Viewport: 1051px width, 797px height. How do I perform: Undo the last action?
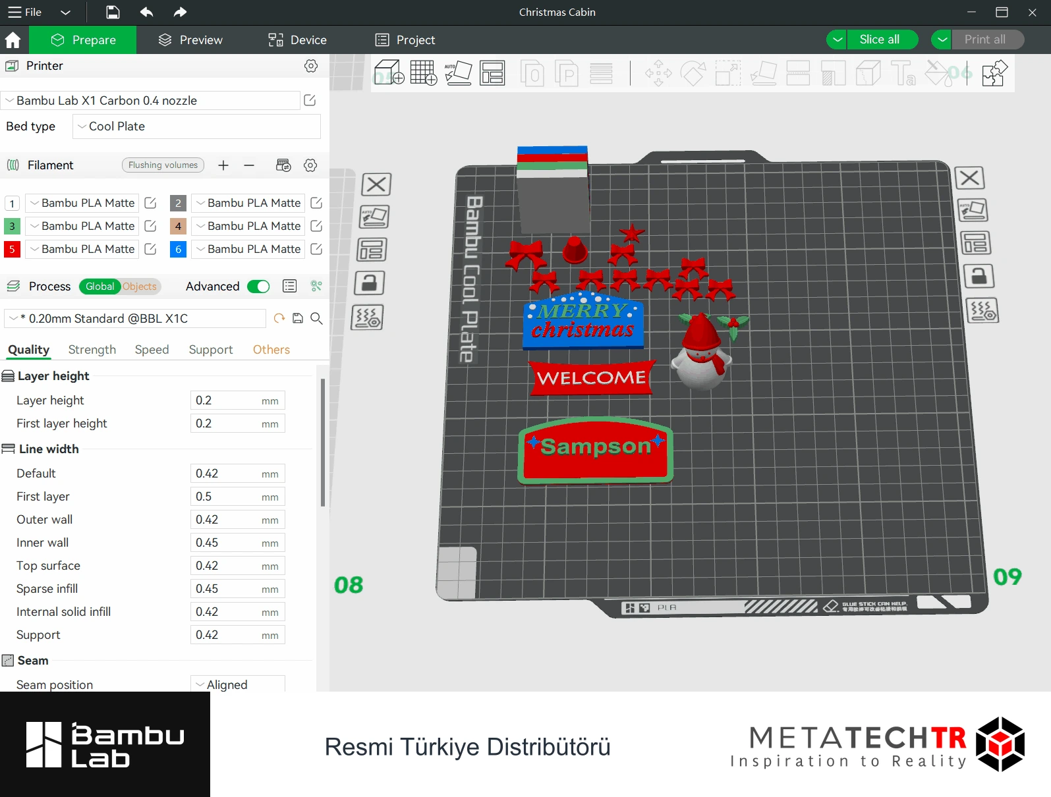[146, 12]
